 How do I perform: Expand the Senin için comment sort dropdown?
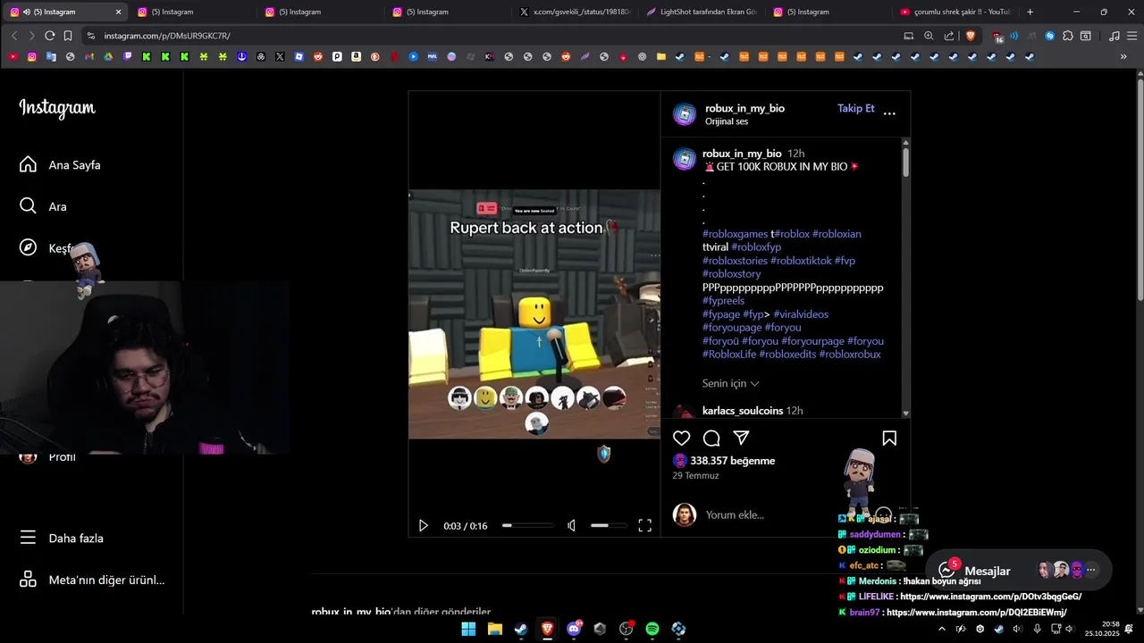[x=731, y=383]
